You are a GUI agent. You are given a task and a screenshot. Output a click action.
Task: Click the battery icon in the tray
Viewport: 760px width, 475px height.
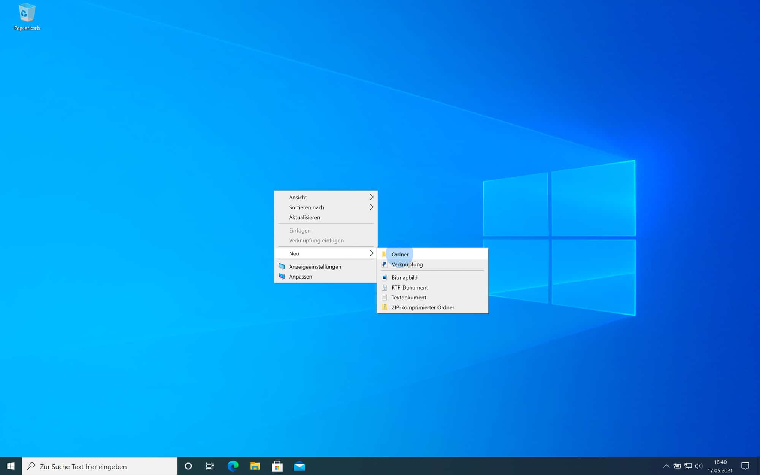coord(678,466)
